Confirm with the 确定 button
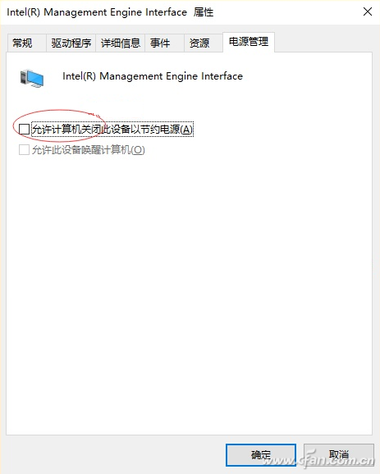 click(x=261, y=454)
